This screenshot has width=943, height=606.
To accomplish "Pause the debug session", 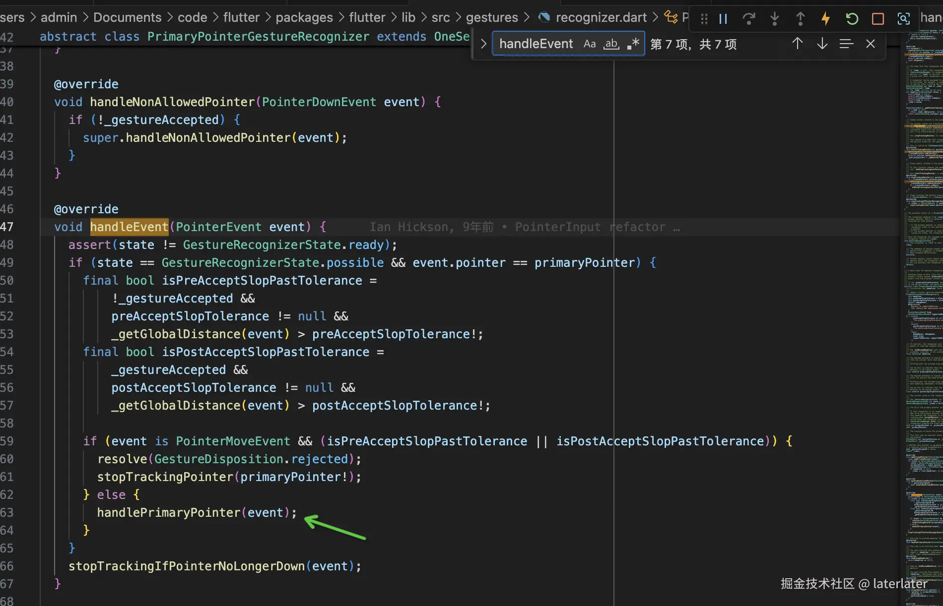I will coord(723,19).
